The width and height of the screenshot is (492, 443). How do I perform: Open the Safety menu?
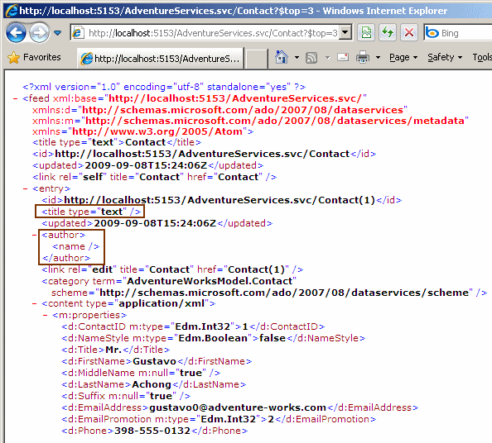pos(445,57)
